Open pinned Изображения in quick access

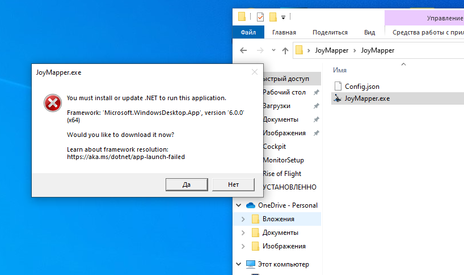tap(284, 133)
